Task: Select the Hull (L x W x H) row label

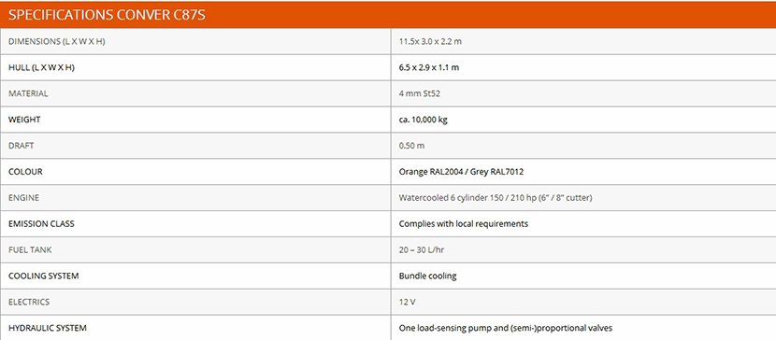Action: tap(41, 67)
